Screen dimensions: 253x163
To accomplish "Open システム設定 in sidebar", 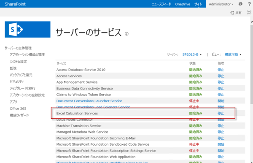I will click(19, 62).
